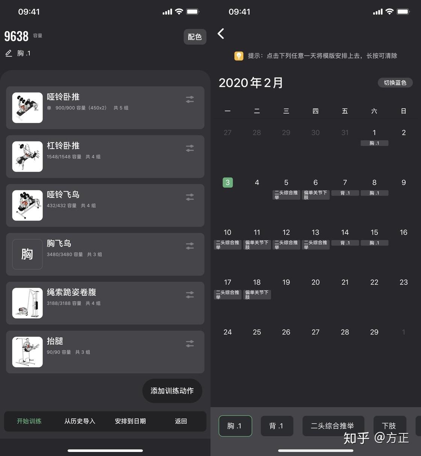
Task: Go back using the left chevron arrow
Action: 221,33
